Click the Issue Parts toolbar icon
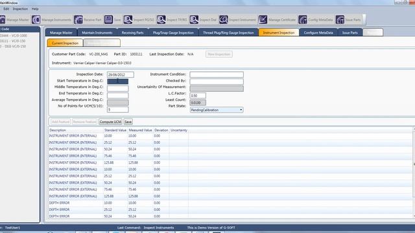This screenshot has height=233, width=415. pos(340,20)
